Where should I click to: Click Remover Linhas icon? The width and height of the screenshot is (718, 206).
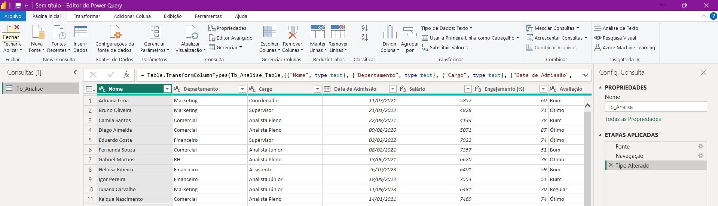tap(338, 32)
